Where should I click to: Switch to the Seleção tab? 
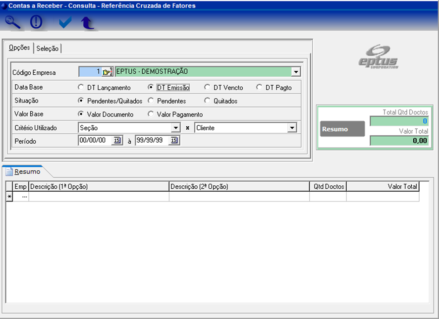pyautogui.click(x=48, y=49)
